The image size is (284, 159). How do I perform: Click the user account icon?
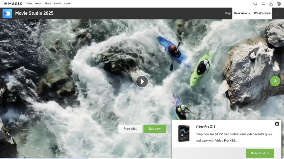tap(271, 4)
